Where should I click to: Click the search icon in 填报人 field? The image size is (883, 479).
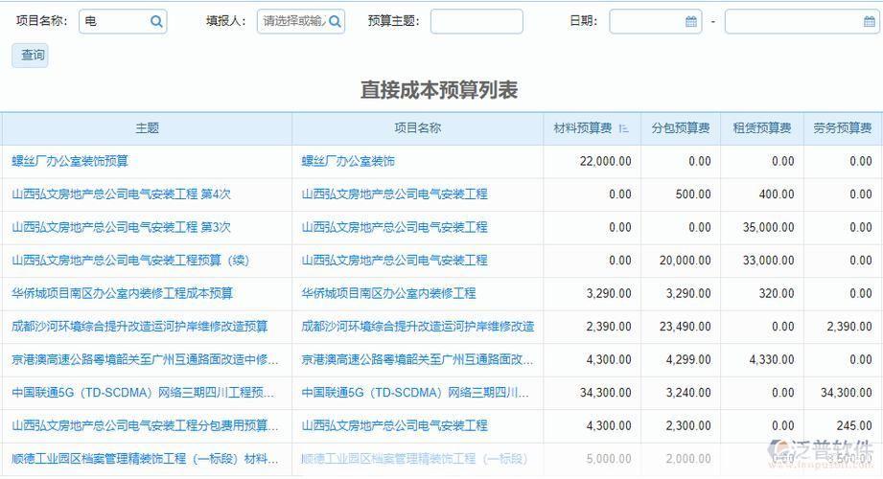click(x=335, y=21)
